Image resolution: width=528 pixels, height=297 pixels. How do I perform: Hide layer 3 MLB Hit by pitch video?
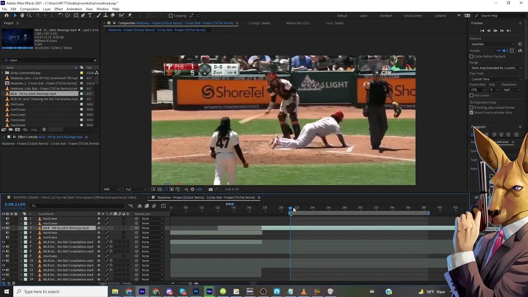click(3, 228)
